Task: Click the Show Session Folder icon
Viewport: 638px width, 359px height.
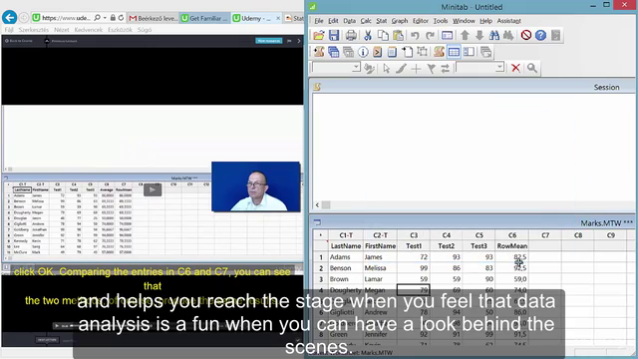Action: [319, 52]
